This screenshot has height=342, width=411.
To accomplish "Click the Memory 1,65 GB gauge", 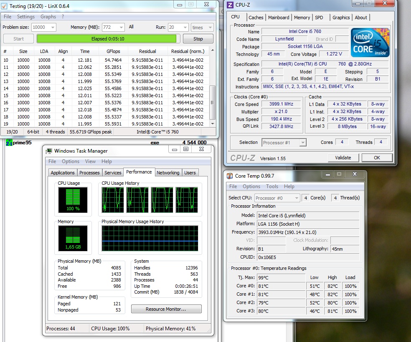I will pos(73,238).
